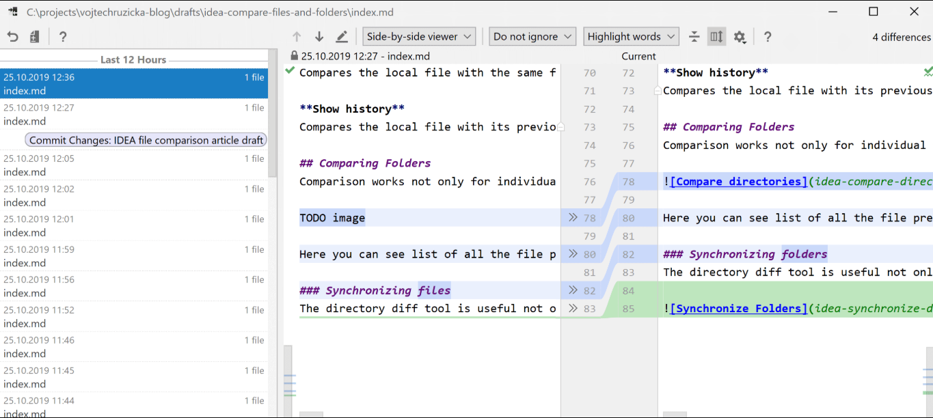Click the help icon in the left toolbar
The height and width of the screenshot is (418, 933).
[62, 36]
